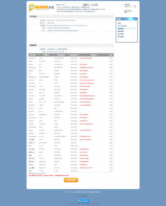Select the AntiVir scanner row name
Viewport: 166px width, 206px height.
[x=31, y=61]
